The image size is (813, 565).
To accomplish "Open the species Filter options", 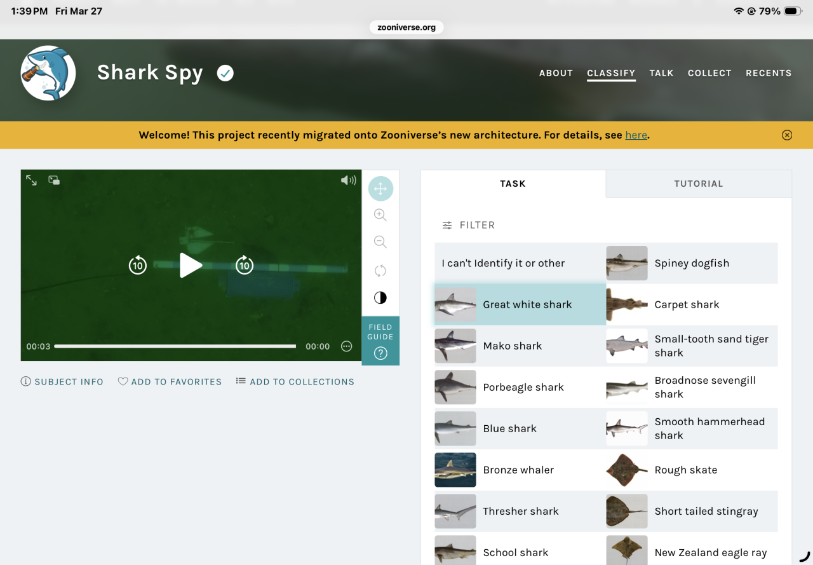I will click(469, 225).
